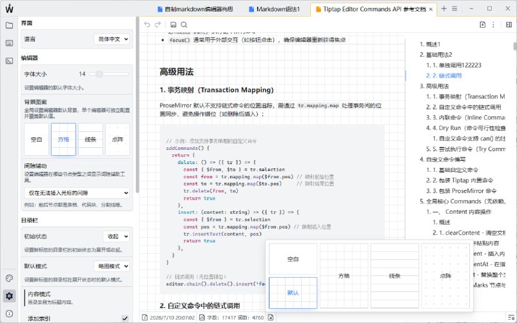Click the 高级用法 heading in editor
This screenshot has width=517, height=323.
pos(176,72)
